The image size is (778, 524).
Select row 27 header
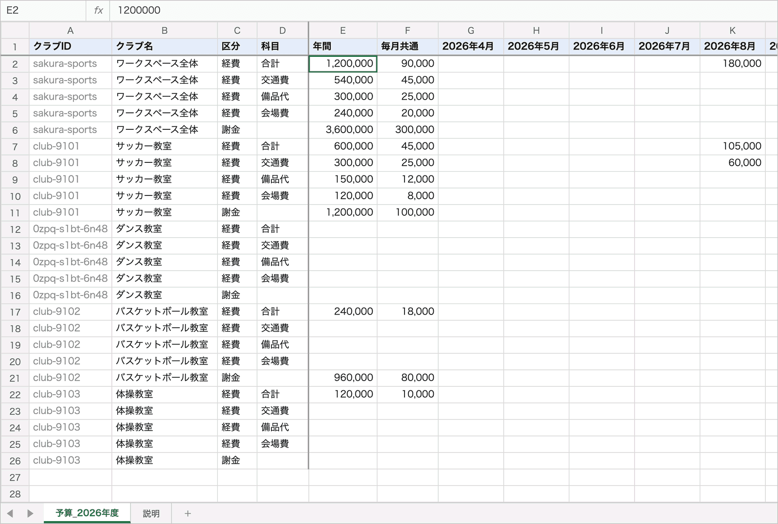(15, 477)
